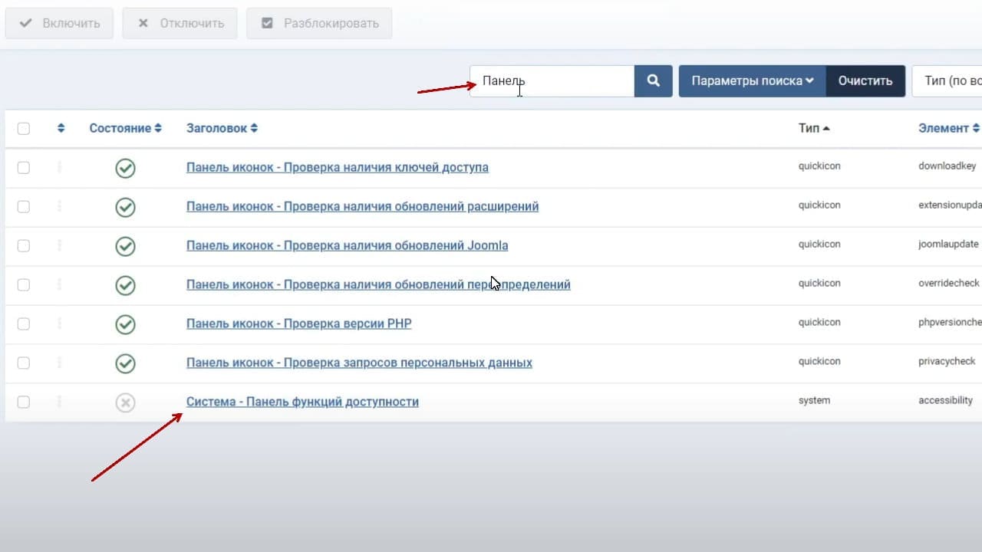Image resolution: width=982 pixels, height=552 pixels.
Task: Open Проверка запросов персональных данных link
Action: coord(359,363)
